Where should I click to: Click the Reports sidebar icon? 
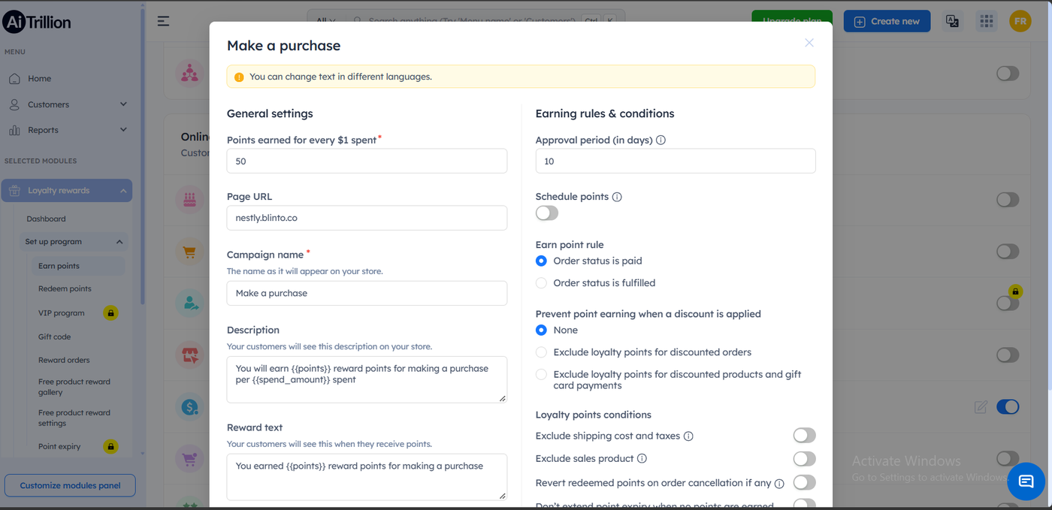[14, 130]
